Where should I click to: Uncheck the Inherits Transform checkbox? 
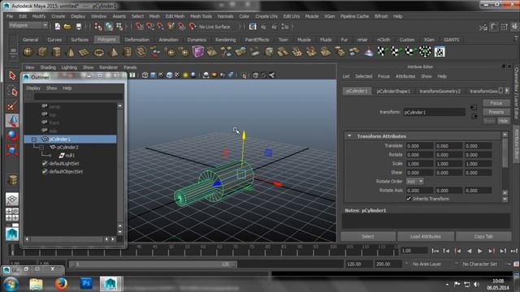(409, 199)
